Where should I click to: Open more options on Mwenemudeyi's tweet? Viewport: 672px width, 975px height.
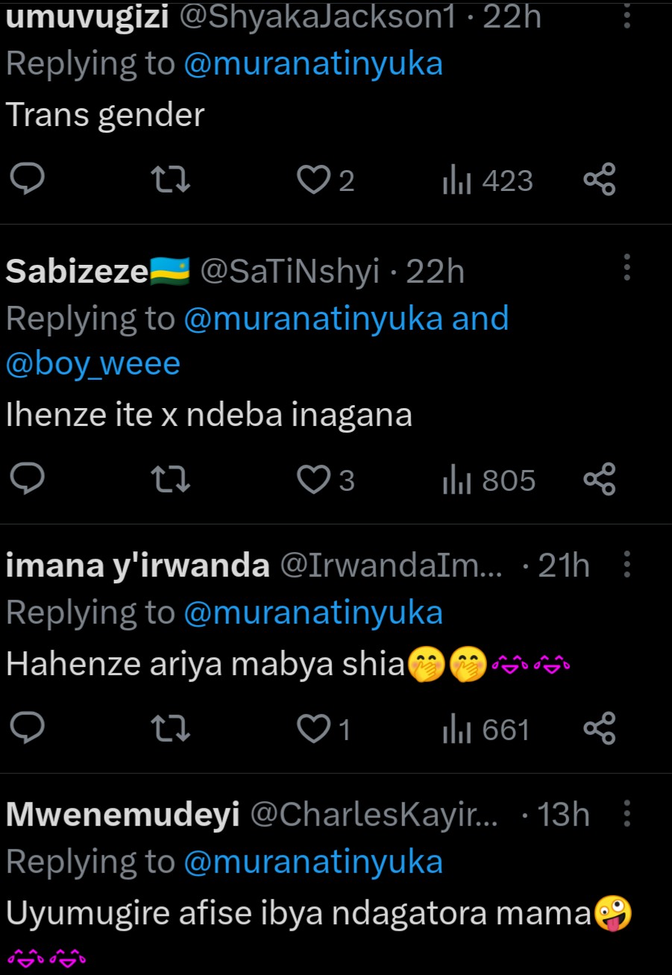point(627,814)
